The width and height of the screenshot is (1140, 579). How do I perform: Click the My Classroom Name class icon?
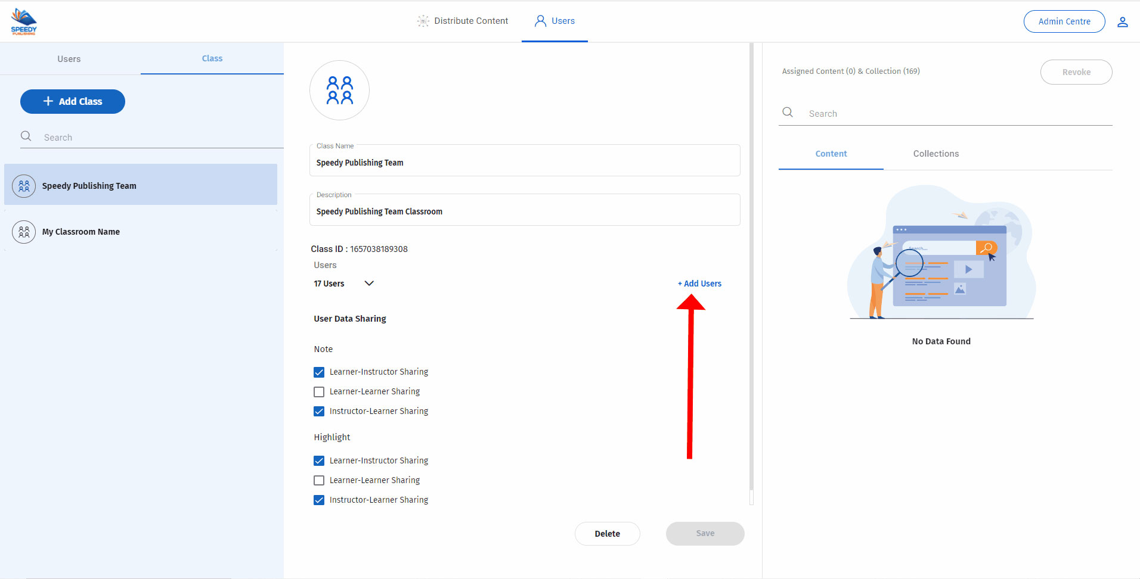point(24,232)
